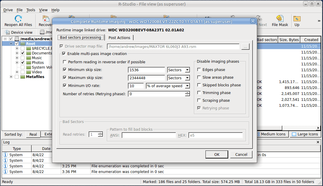
Task: Expand the Photos tree folder
Action: coord(17,62)
